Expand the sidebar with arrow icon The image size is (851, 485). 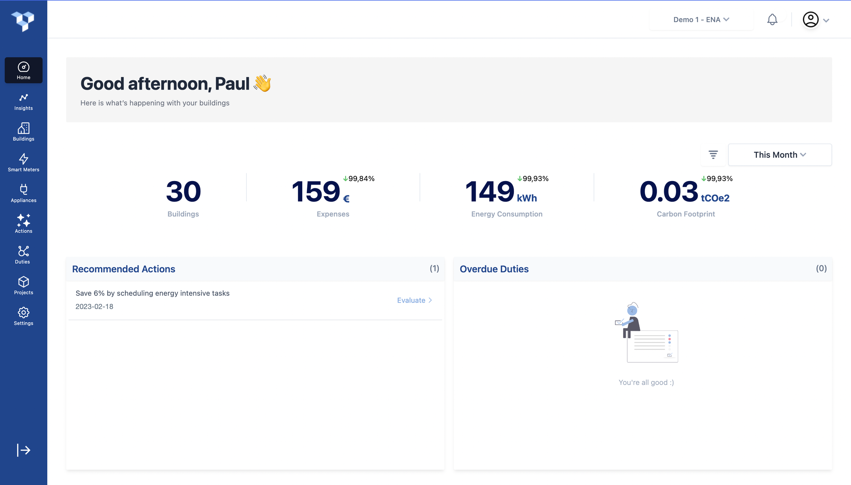tap(23, 450)
